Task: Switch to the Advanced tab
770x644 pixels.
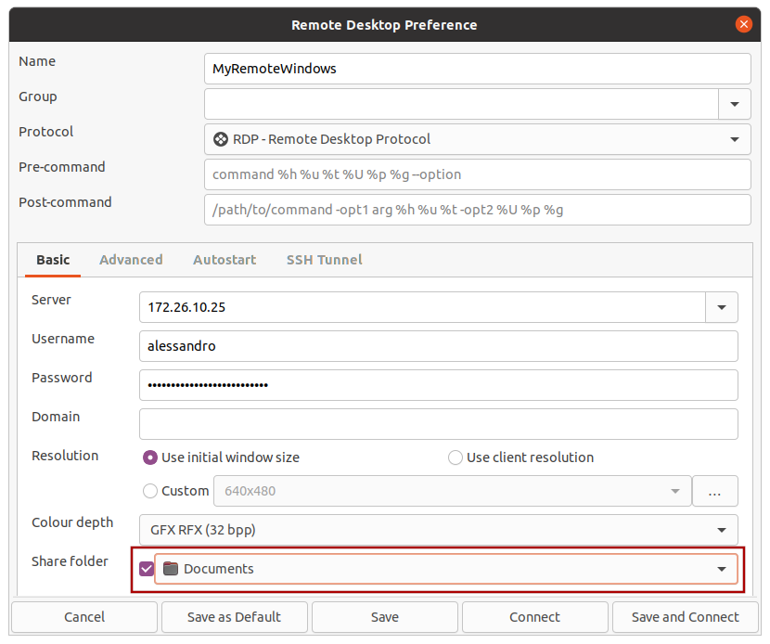Action: point(131,260)
